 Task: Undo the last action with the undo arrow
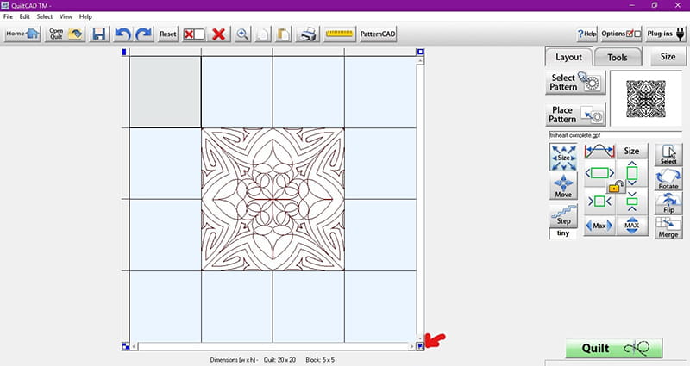(x=122, y=34)
